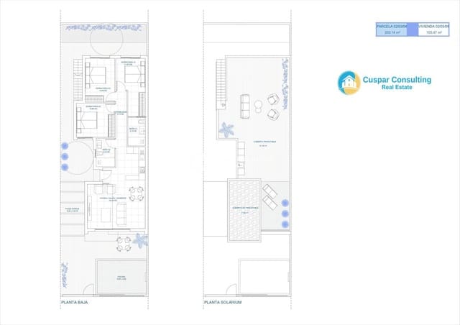Select the PARCELA area table cell
Viewport: 460px width, 325px height.
click(x=392, y=29)
